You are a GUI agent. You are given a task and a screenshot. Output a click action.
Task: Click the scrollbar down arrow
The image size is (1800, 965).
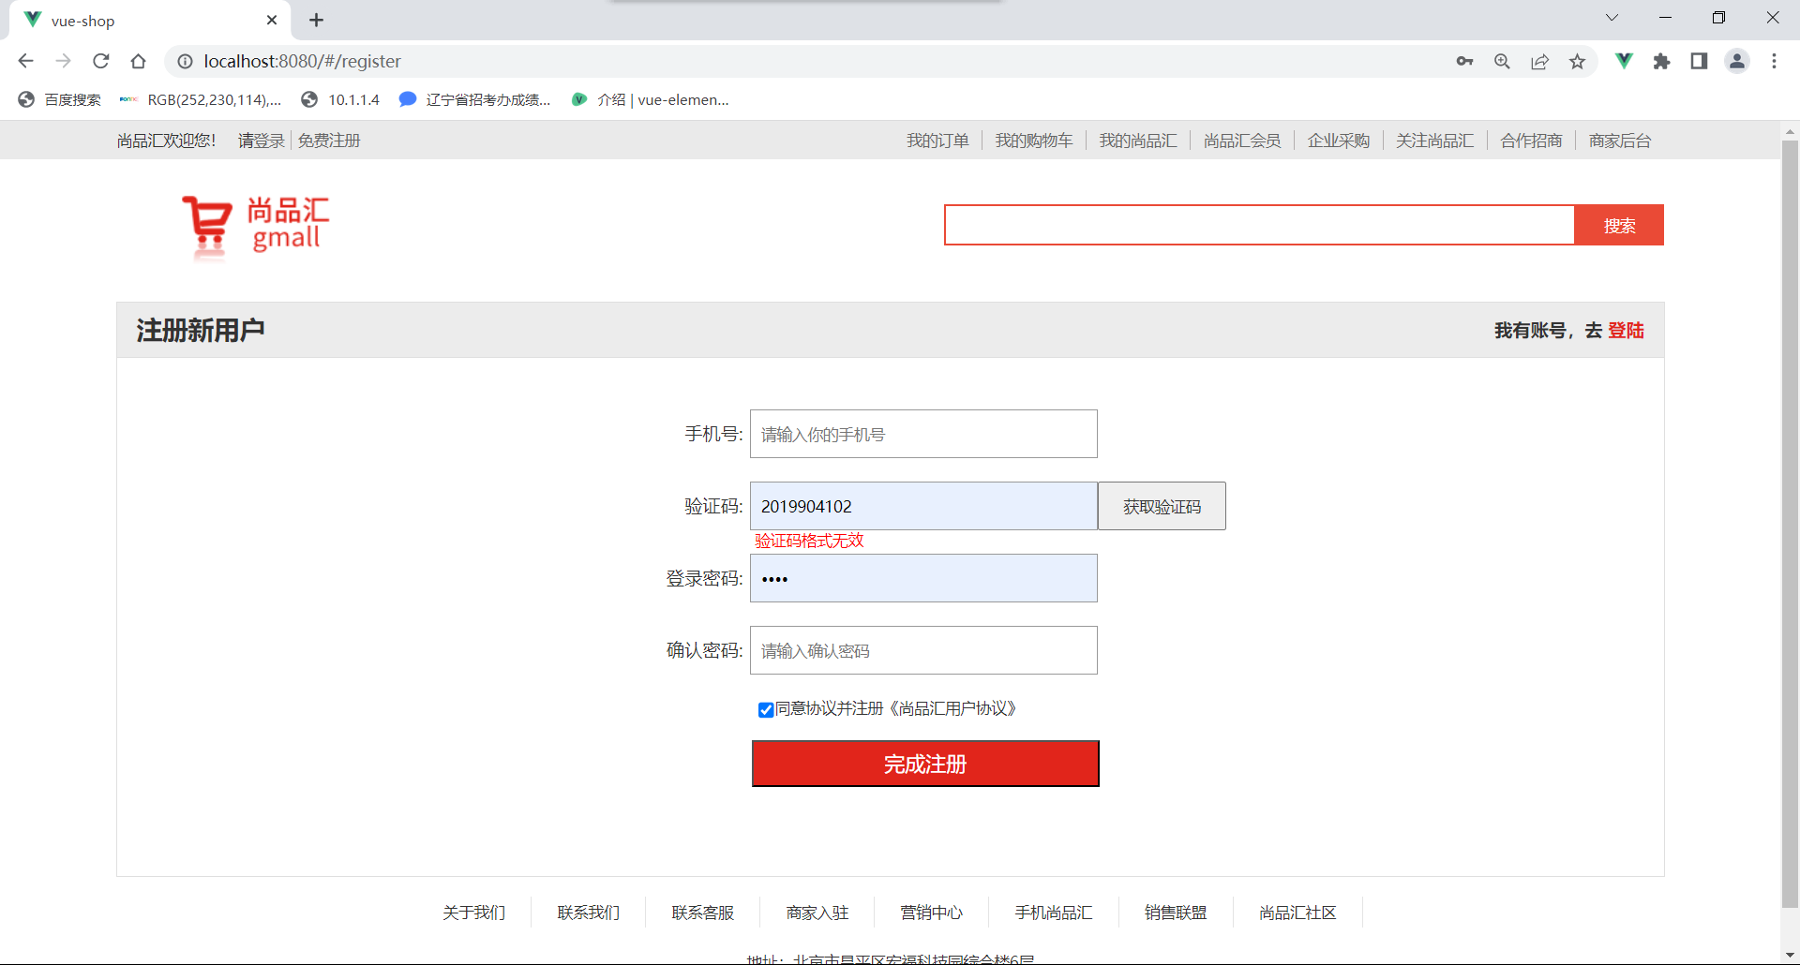click(x=1790, y=955)
